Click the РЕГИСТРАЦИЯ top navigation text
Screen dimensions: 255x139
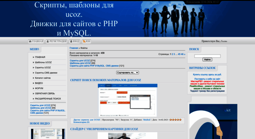58,41
